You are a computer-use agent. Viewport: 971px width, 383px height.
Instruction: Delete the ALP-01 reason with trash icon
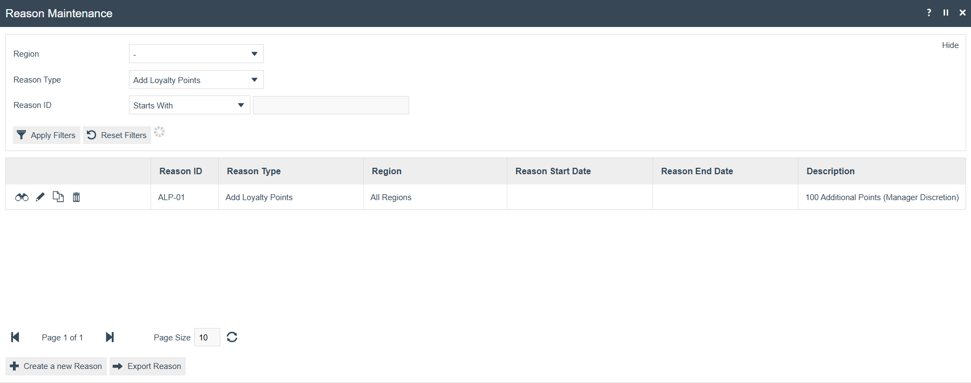(76, 197)
